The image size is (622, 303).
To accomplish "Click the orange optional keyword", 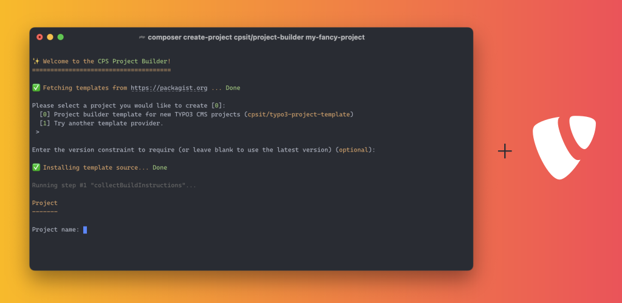I will [x=354, y=150].
